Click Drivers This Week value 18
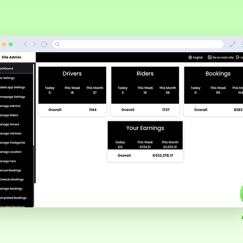The height and width of the screenshot is (243, 243). click(72, 93)
